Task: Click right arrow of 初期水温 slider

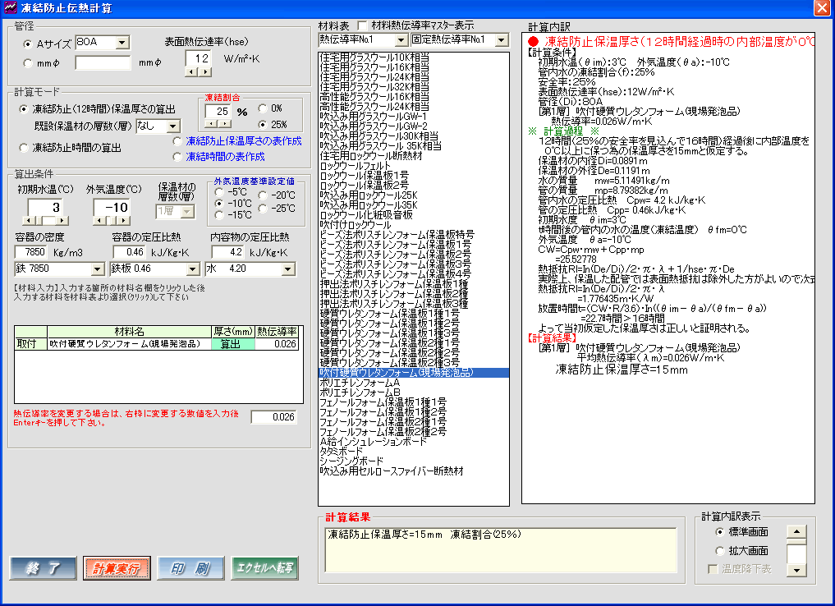Action: 63,221
